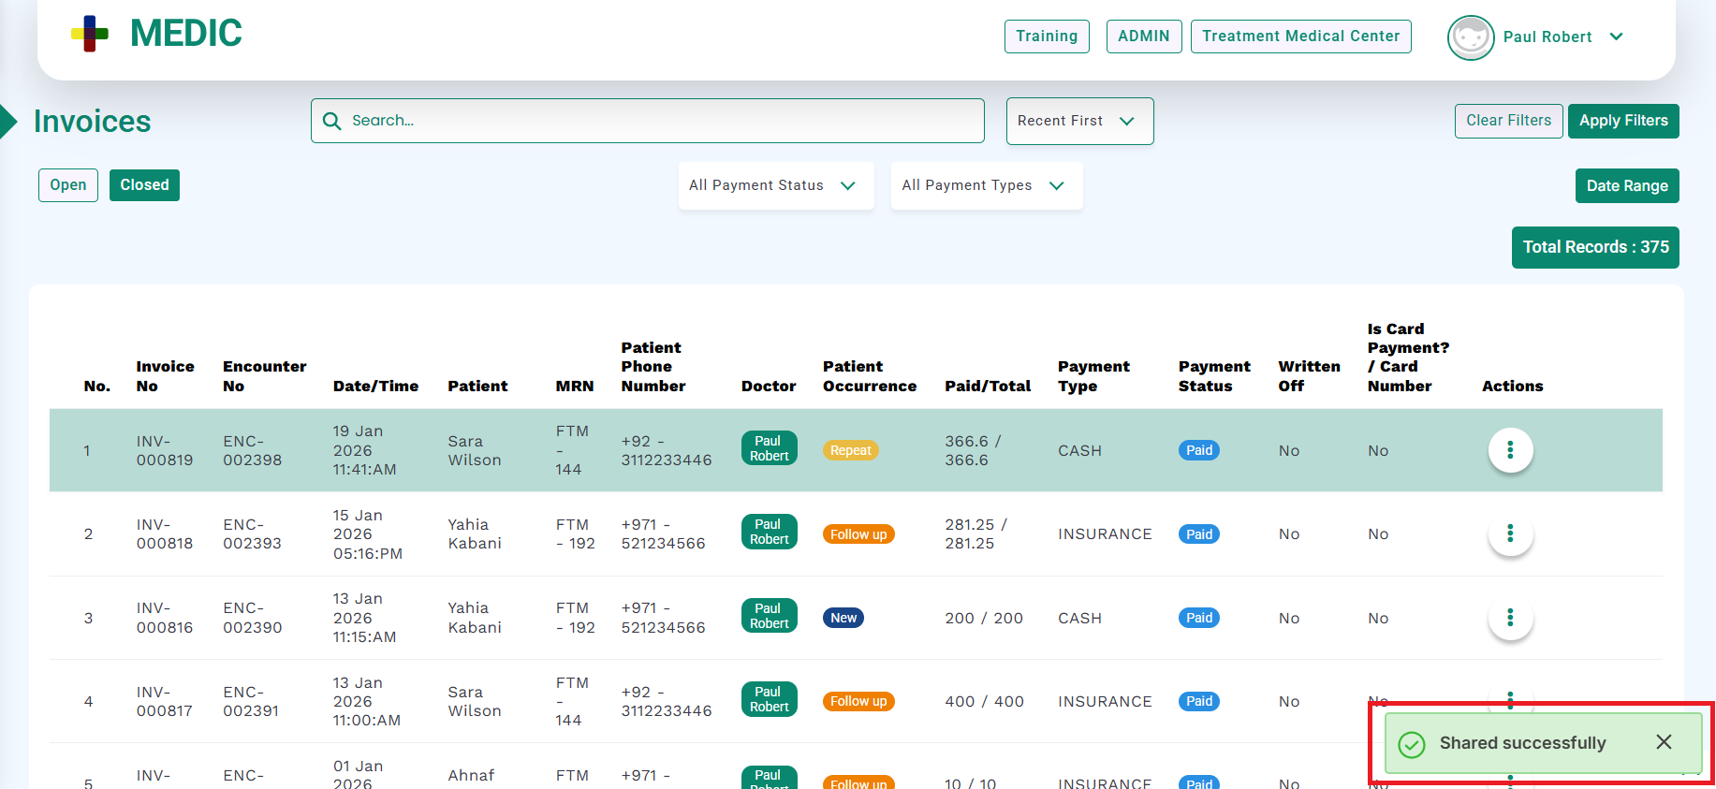Open the Training menu item
Image resolution: width=1716 pixels, height=789 pixels.
pos(1046,37)
